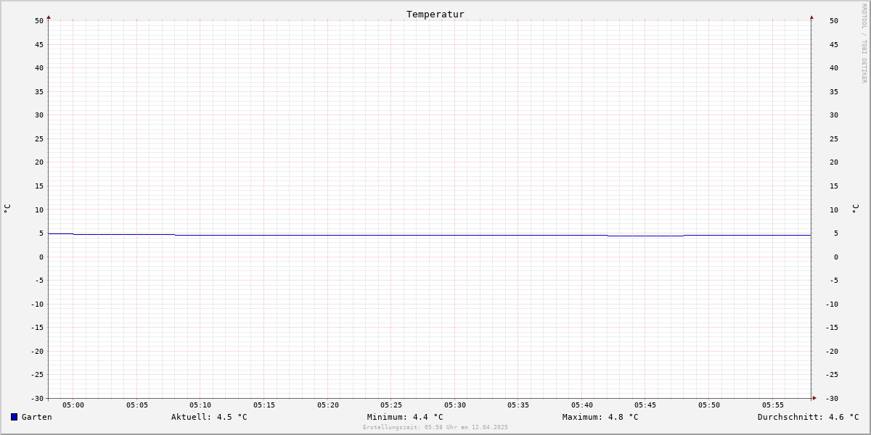Viewport: 871px width, 435px height.
Task: Click the red arrow atop left axis
Action: pos(49,17)
